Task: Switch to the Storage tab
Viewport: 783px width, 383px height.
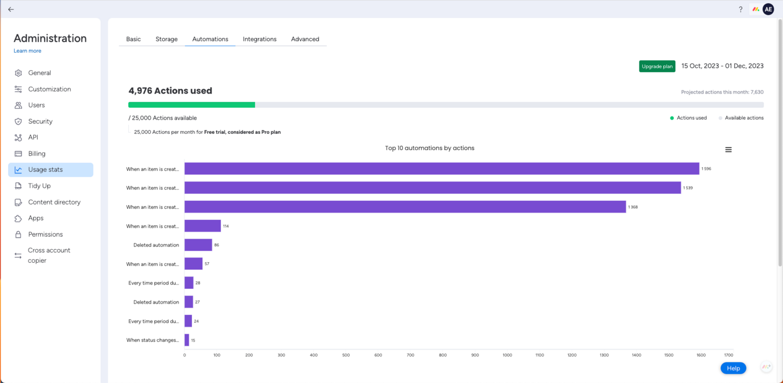Action: pyautogui.click(x=166, y=39)
